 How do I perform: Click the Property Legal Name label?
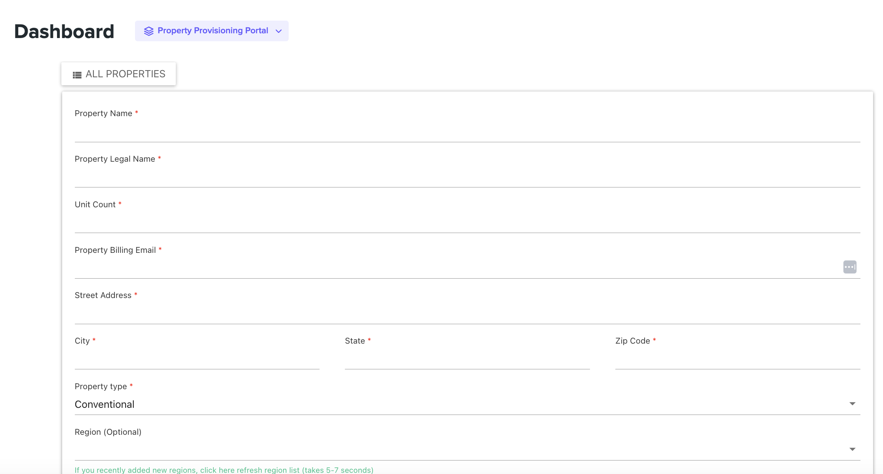(x=115, y=159)
